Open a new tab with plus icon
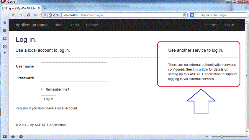The height and width of the screenshot is (140, 249). [x=45, y=8]
